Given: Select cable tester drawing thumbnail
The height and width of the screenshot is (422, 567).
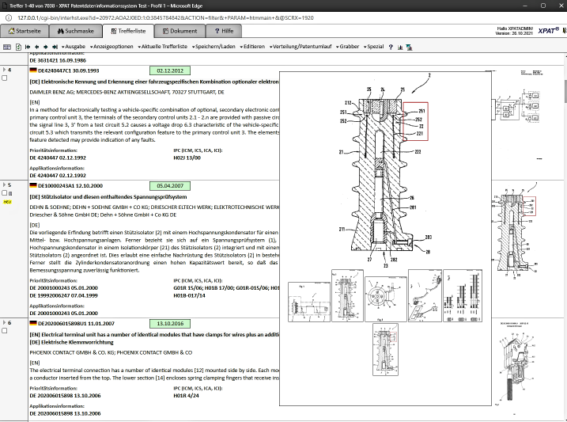Looking at the screenshot, I should [425, 295].
